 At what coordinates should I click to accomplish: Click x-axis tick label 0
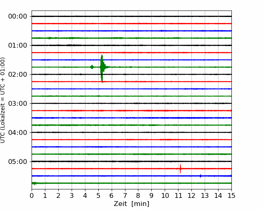tap(32, 195)
